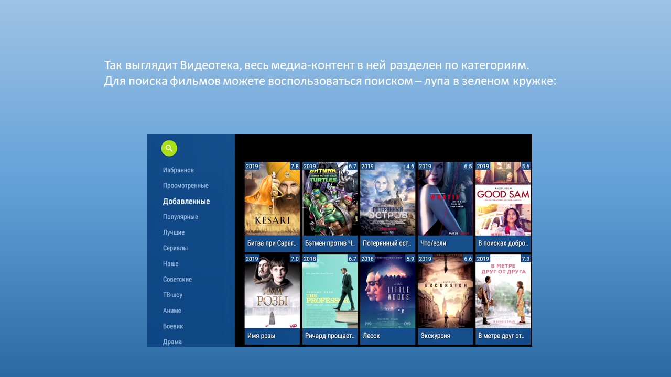
Task: Click the title 'Бэтмен против Ч...'
Action: click(330, 243)
